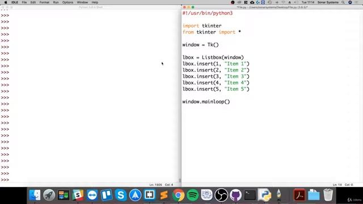363x204 pixels.
Task: Click the editor's 'Col: 0' status text
Action: point(349,185)
